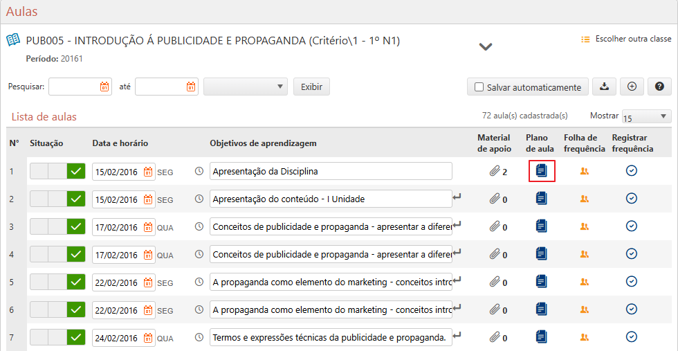Open attendance sheet for aula 5
678x351 pixels.
[585, 282]
